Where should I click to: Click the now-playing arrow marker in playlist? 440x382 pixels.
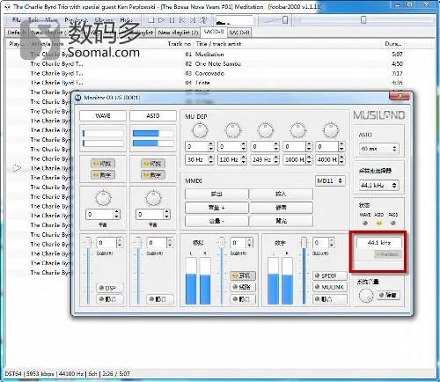(18, 168)
